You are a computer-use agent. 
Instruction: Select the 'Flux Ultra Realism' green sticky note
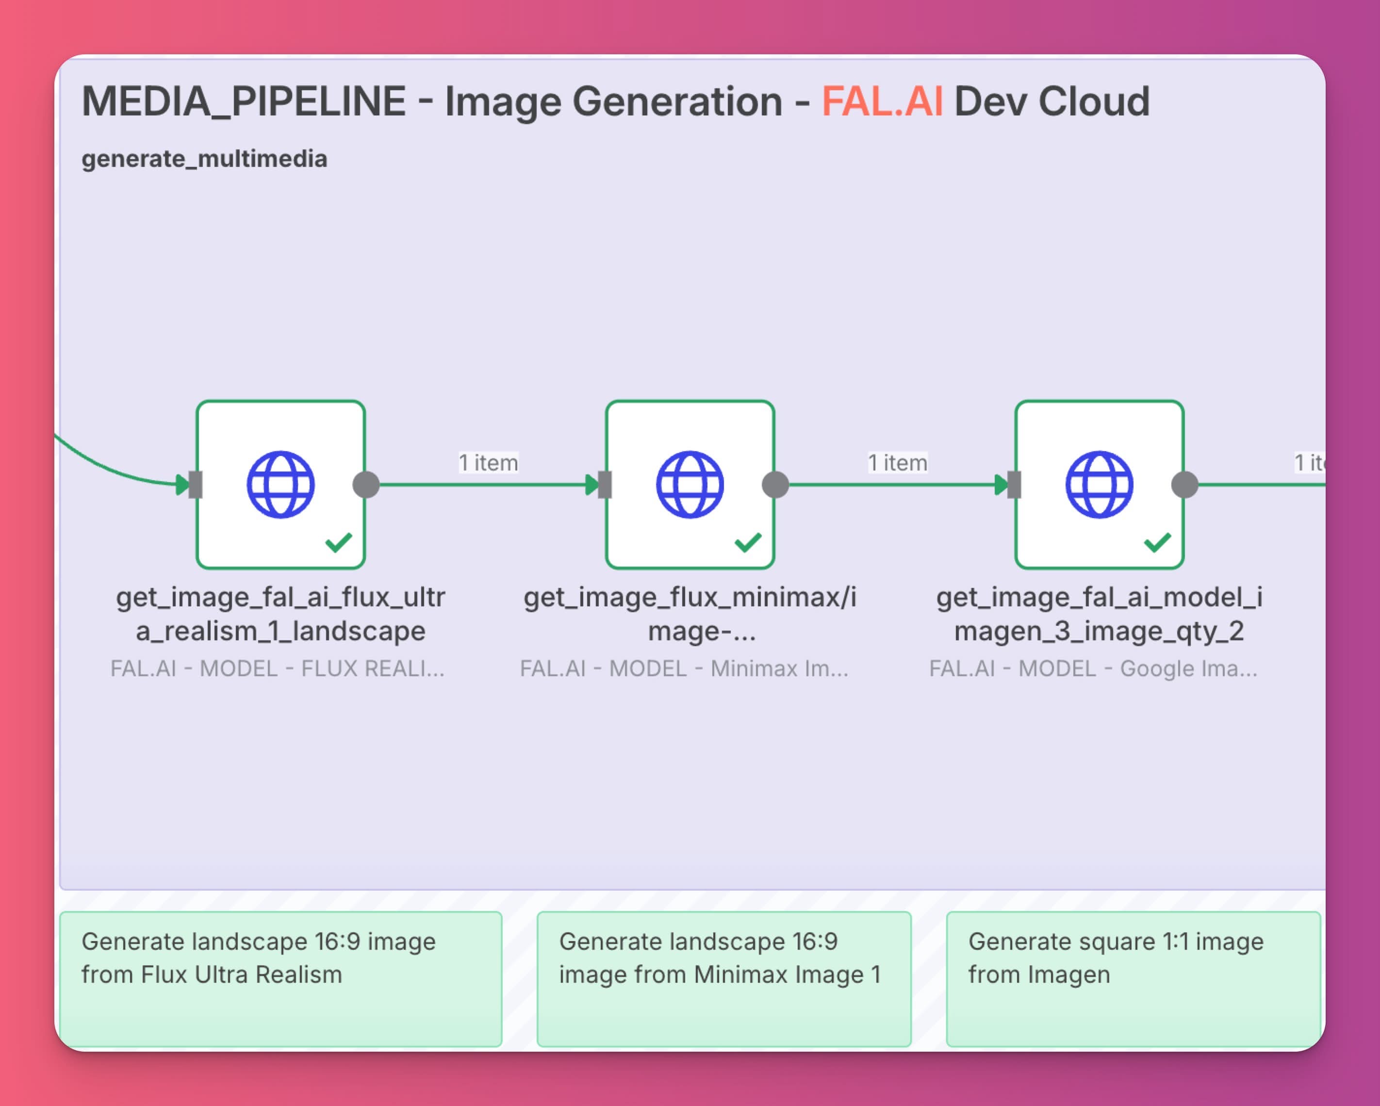click(x=280, y=979)
